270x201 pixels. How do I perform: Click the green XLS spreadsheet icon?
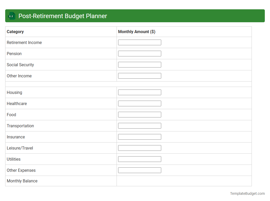[11, 16]
